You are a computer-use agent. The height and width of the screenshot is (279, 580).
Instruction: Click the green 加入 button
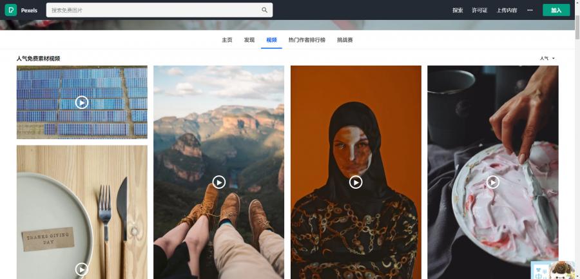[556, 10]
